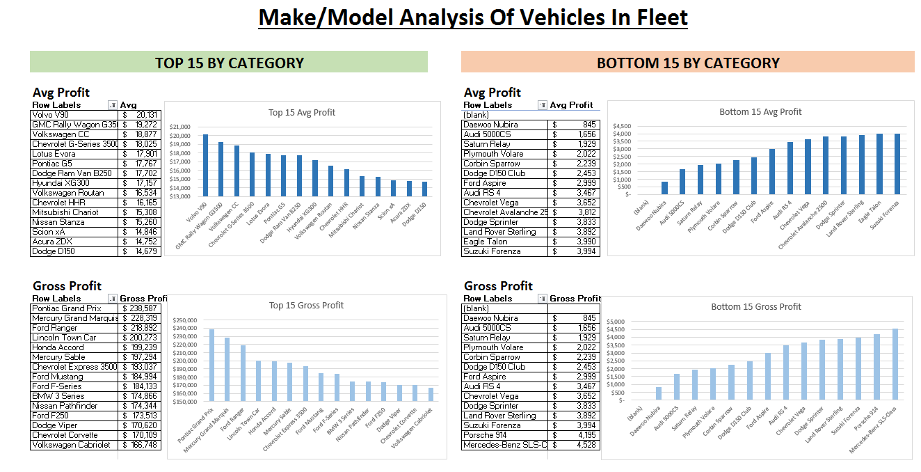921x472 pixels.
Task: Click the Volvo V90 table cell
Action: (x=74, y=115)
